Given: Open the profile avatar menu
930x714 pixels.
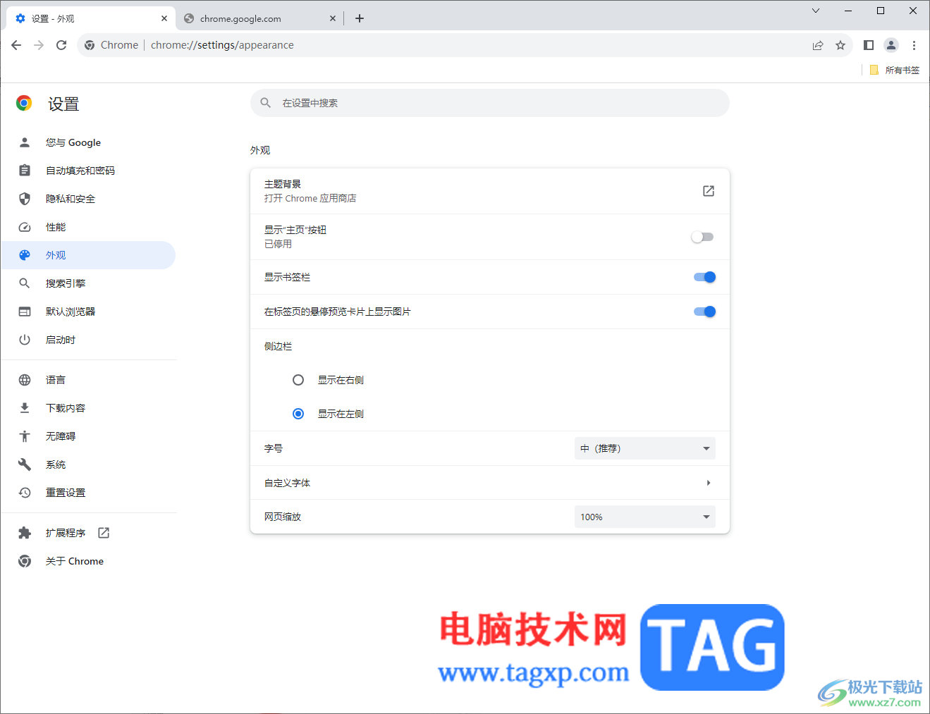Looking at the screenshot, I should (x=891, y=45).
